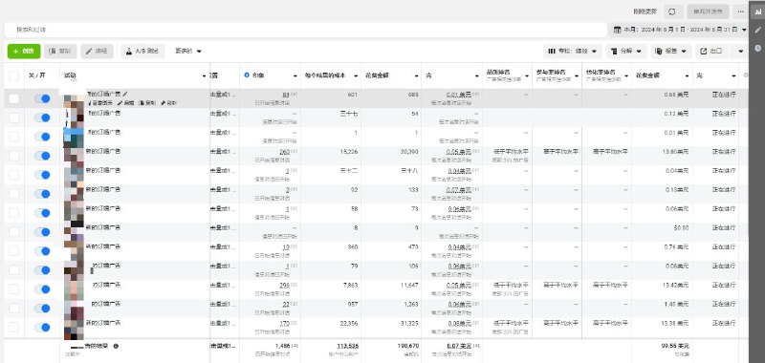Open the 报告 reports dropdown
Image resolution: width=765 pixels, height=363 pixels.
pyautogui.click(x=671, y=52)
